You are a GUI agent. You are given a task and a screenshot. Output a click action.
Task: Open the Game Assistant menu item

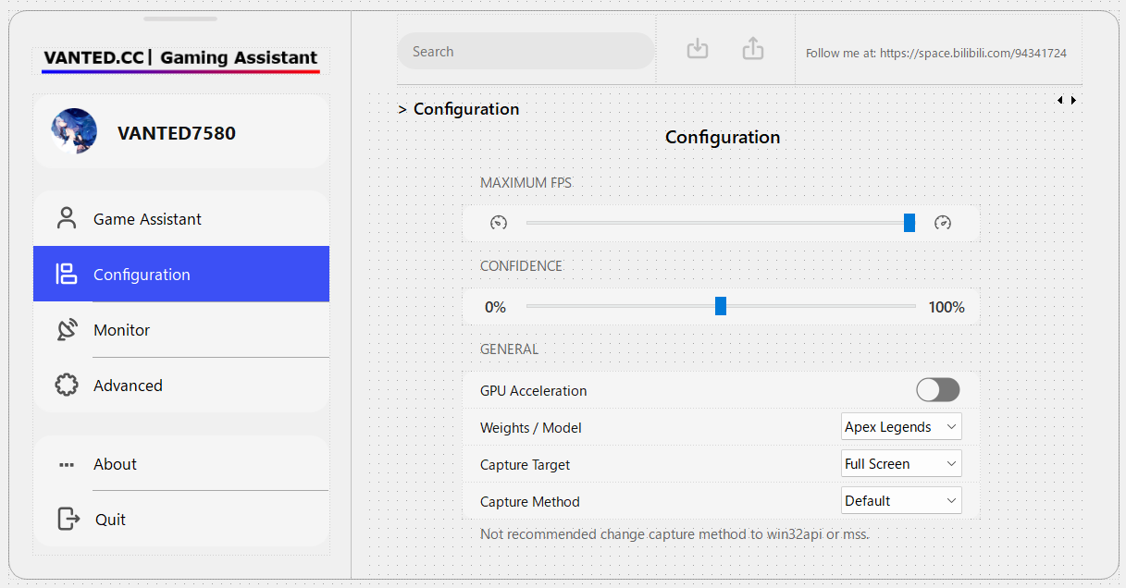click(x=181, y=218)
